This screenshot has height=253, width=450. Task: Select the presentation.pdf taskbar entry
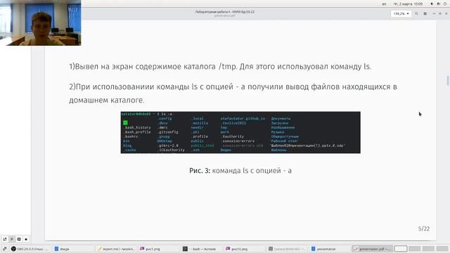(372, 249)
